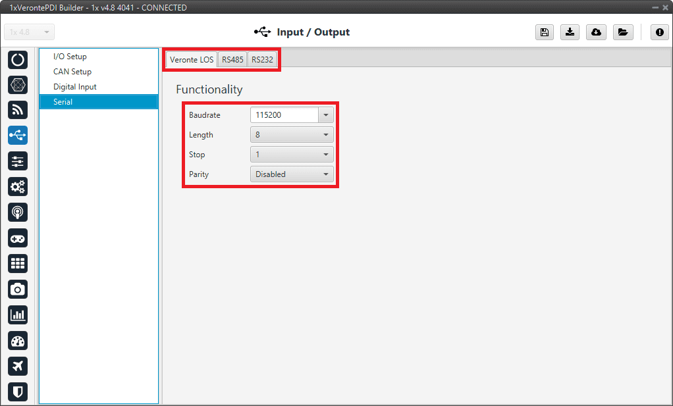
Task: Click the save (floppy disk) icon
Action: (x=545, y=32)
